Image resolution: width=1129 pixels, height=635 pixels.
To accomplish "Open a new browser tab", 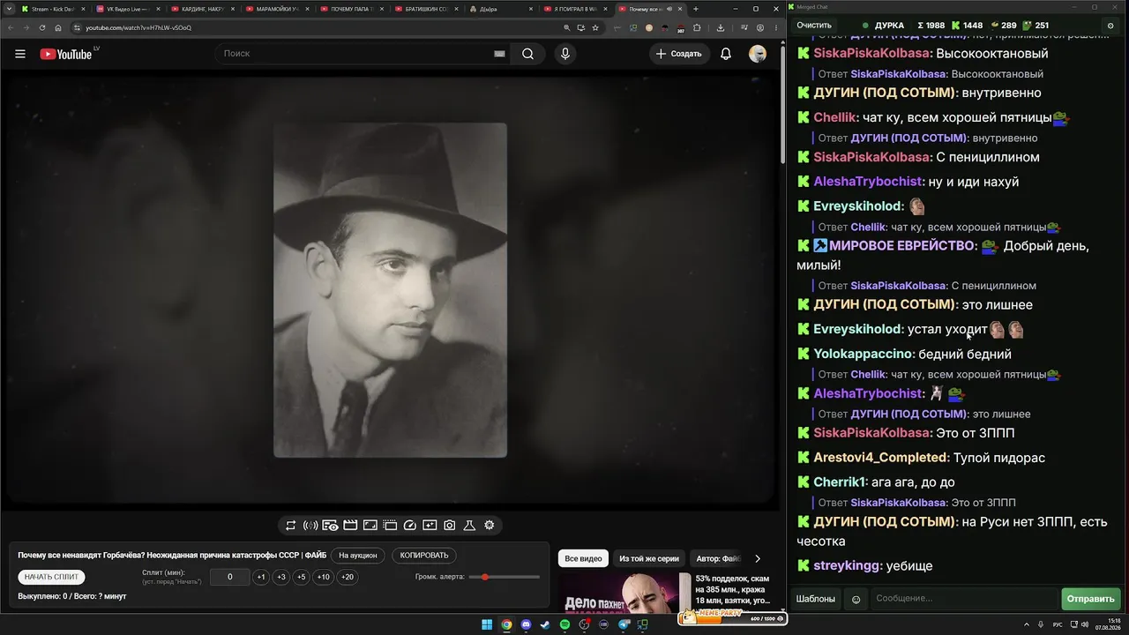I will click(x=696, y=9).
